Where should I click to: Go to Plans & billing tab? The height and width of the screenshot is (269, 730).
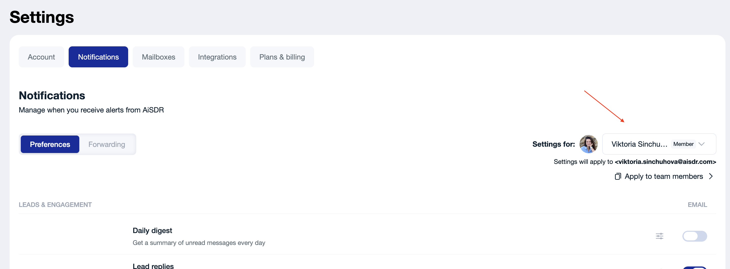pyautogui.click(x=282, y=57)
